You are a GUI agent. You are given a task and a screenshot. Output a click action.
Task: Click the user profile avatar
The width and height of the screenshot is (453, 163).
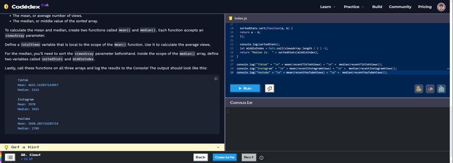point(441,7)
